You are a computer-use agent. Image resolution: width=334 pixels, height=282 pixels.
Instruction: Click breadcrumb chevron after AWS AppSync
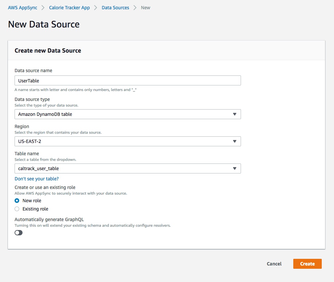[x=43, y=8]
